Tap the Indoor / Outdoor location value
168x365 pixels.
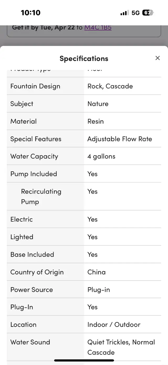coord(114,325)
